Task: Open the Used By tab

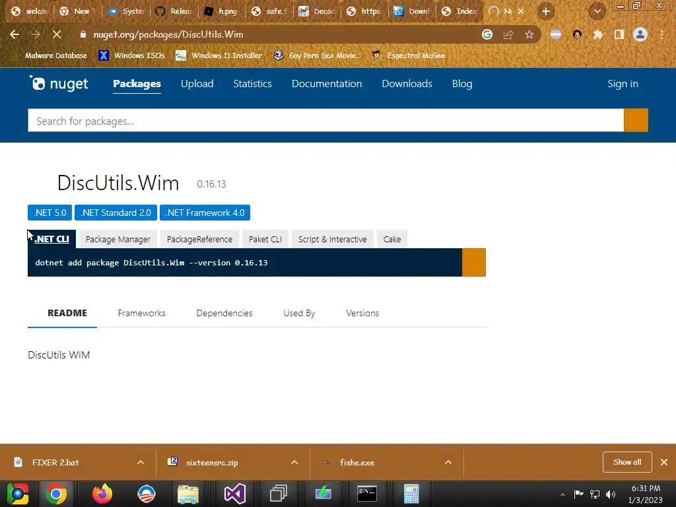Action: pos(299,313)
